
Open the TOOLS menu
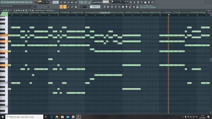27,2
